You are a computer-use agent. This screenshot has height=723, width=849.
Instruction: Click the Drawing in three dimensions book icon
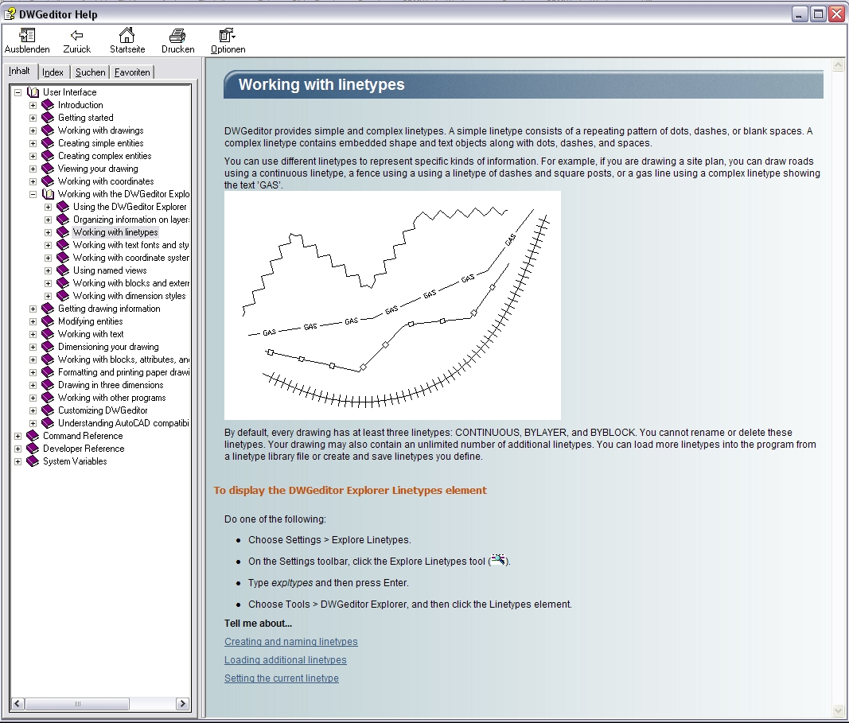(x=49, y=385)
